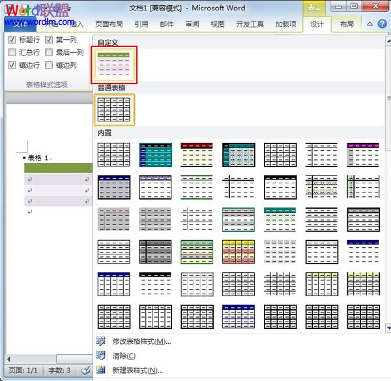The width and height of the screenshot is (391, 381).
Task: Select the dark gray shaded table style
Action: 155,252
